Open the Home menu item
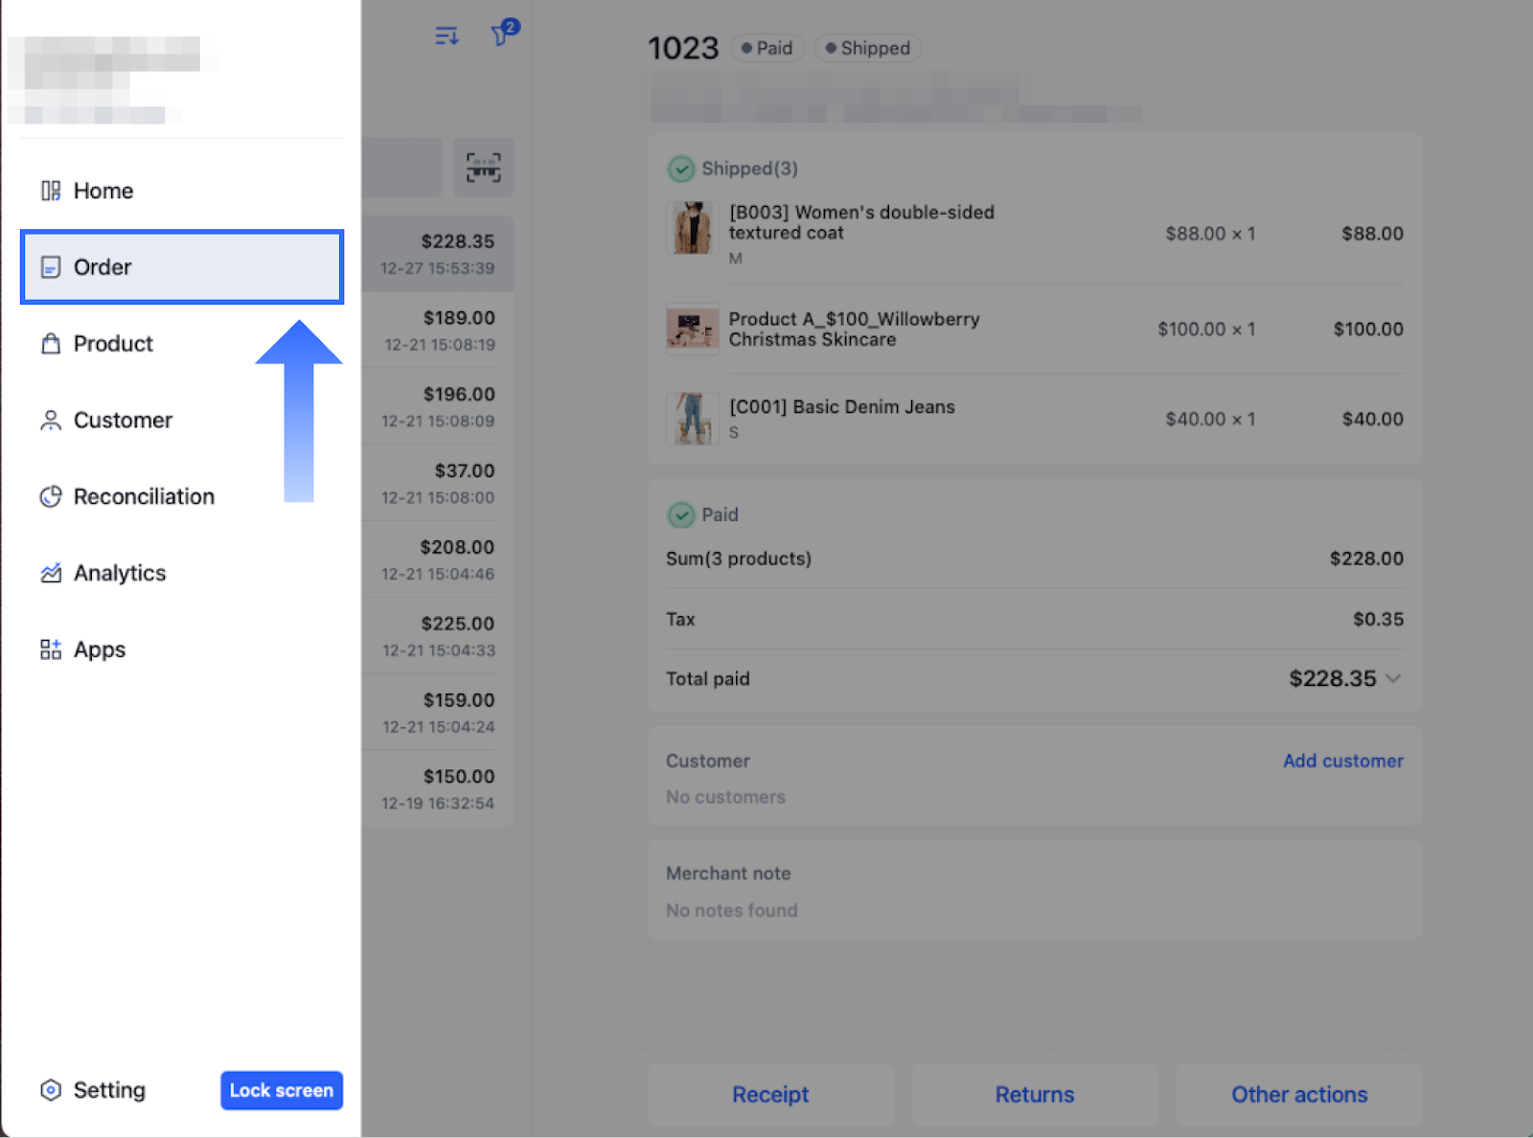1533x1138 pixels. pyautogui.click(x=182, y=191)
